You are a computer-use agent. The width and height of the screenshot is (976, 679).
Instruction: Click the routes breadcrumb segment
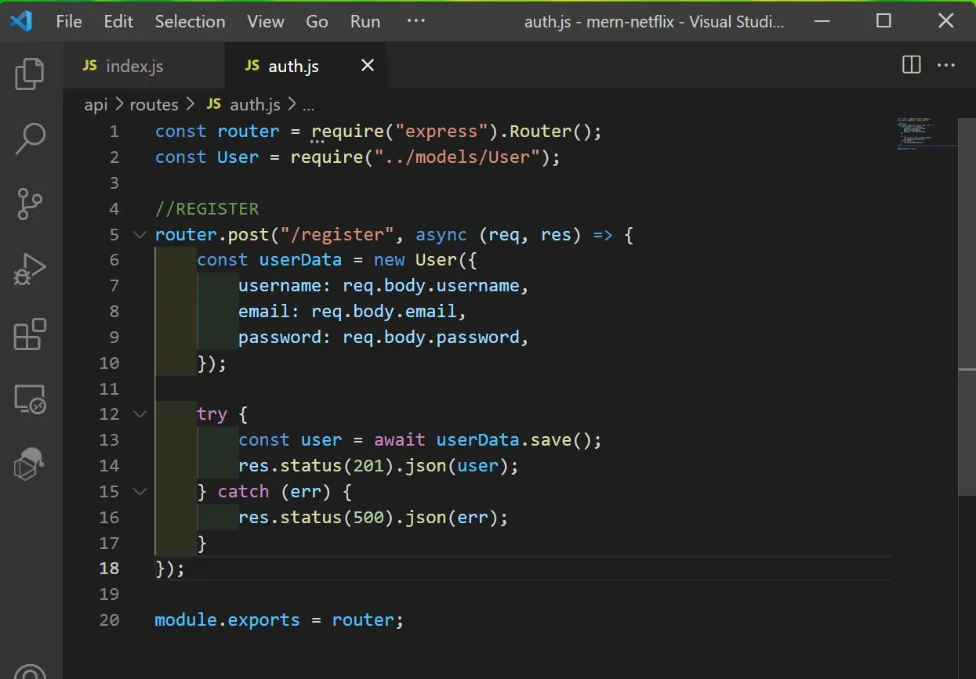[x=154, y=104]
